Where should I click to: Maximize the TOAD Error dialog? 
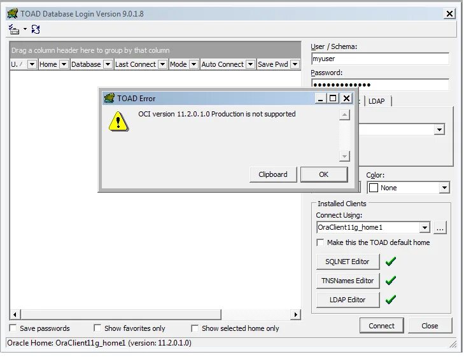point(333,98)
